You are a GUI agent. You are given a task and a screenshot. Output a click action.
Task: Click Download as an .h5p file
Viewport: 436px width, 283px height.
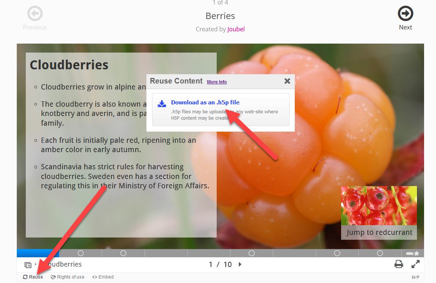[x=205, y=103]
